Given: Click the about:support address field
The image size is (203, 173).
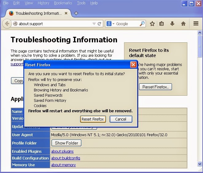Looking at the screenshot, I should tap(55, 24).
